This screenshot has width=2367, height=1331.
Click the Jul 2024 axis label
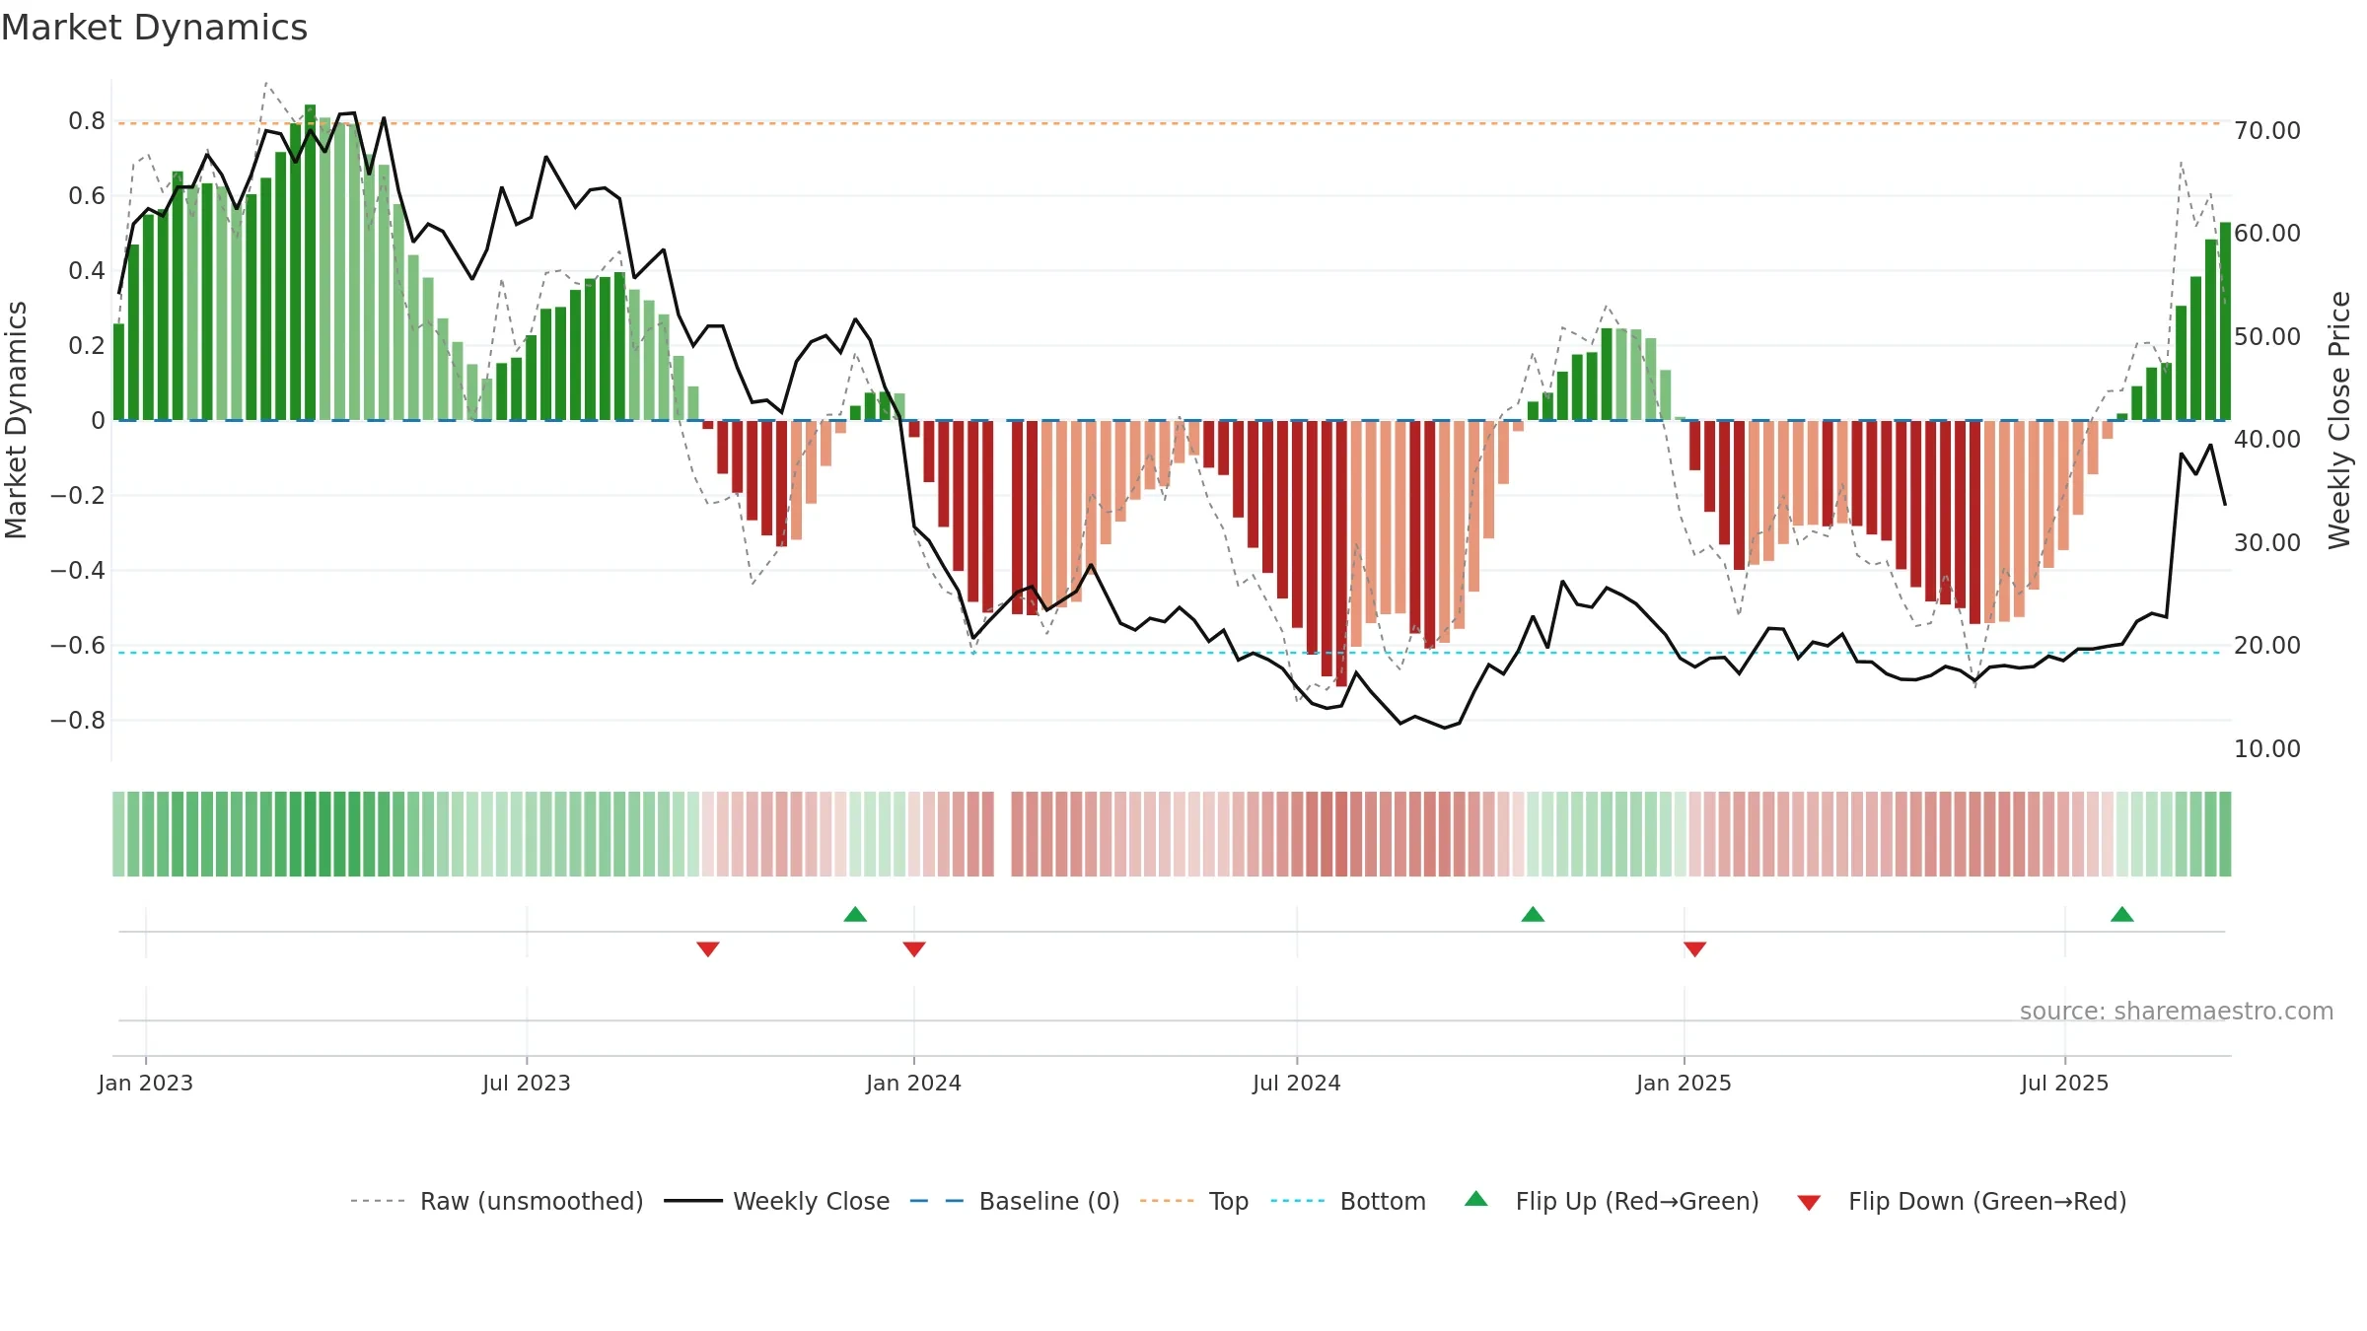[x=1296, y=1083]
